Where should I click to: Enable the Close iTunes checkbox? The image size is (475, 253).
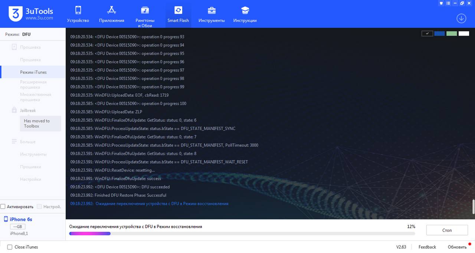click(10, 247)
